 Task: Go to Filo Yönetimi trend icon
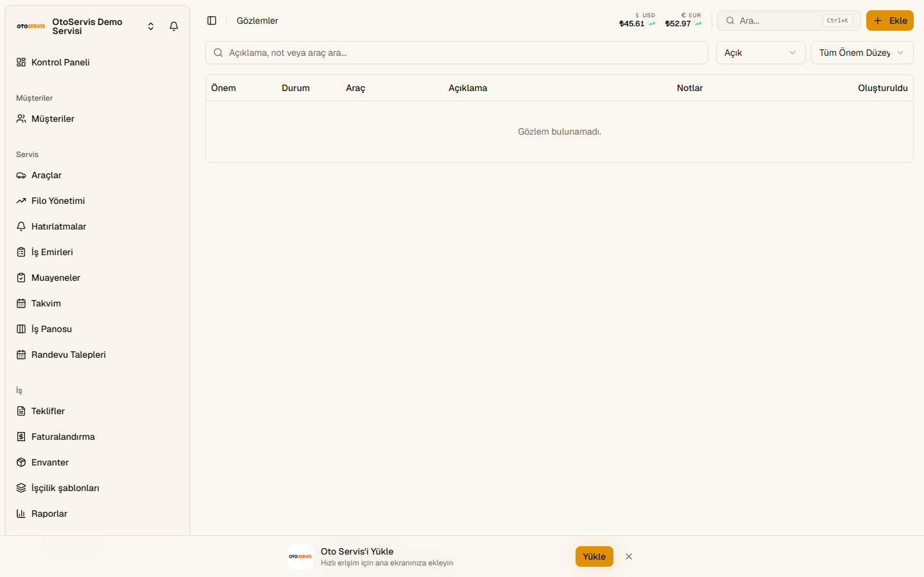point(21,201)
